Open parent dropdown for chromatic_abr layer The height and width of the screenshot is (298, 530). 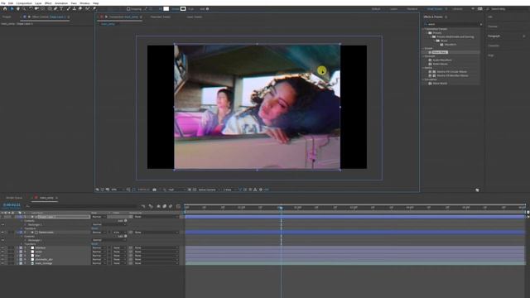point(157,259)
